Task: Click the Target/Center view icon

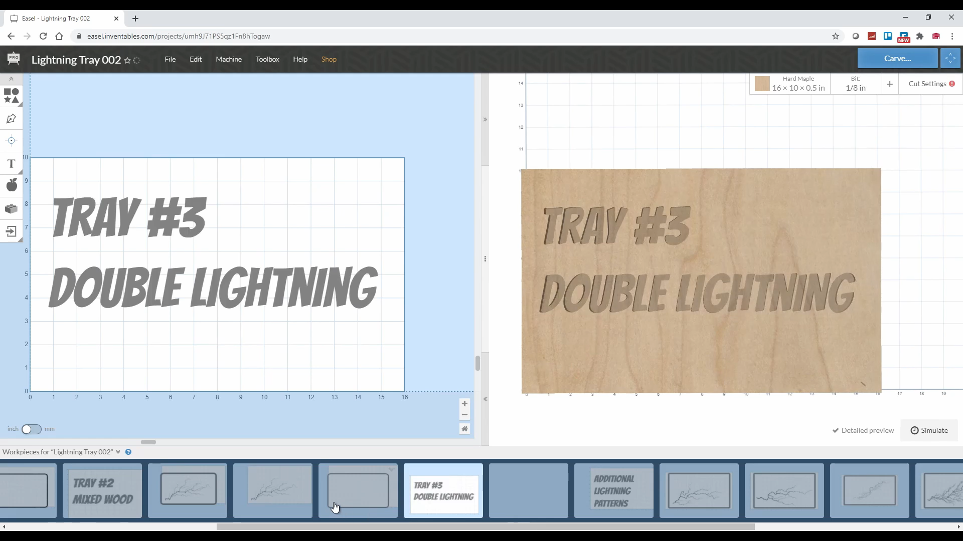Action: (x=11, y=141)
